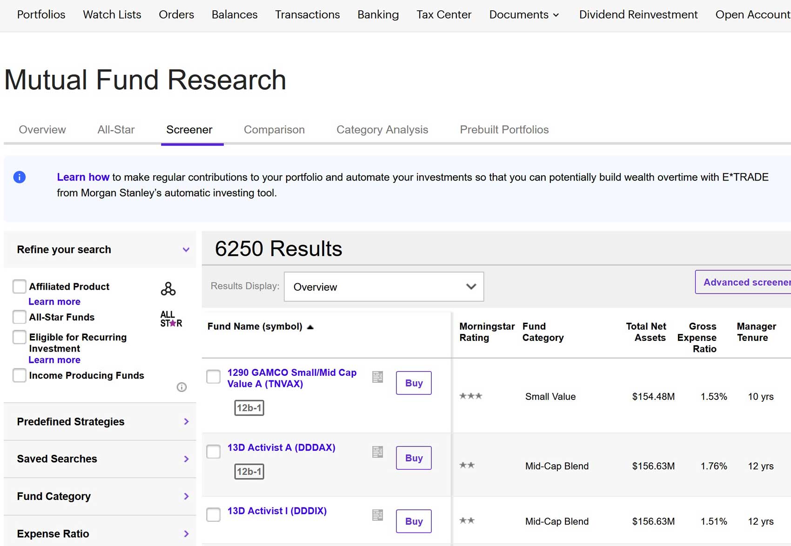Screen dimensions: 791x546
Task: Switch to the Comparison tab
Action: click(x=274, y=130)
